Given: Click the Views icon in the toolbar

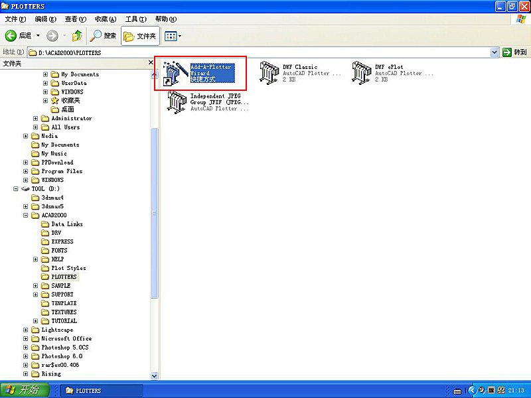Looking at the screenshot, I should pyautogui.click(x=171, y=36).
